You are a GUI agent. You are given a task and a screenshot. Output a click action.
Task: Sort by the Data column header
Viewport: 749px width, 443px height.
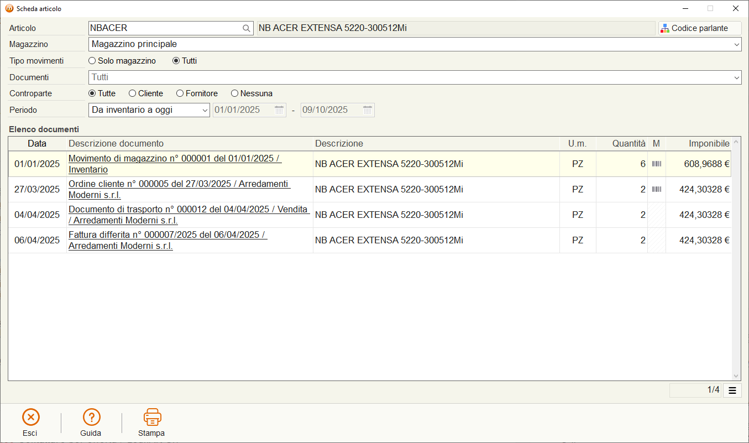[38, 143]
